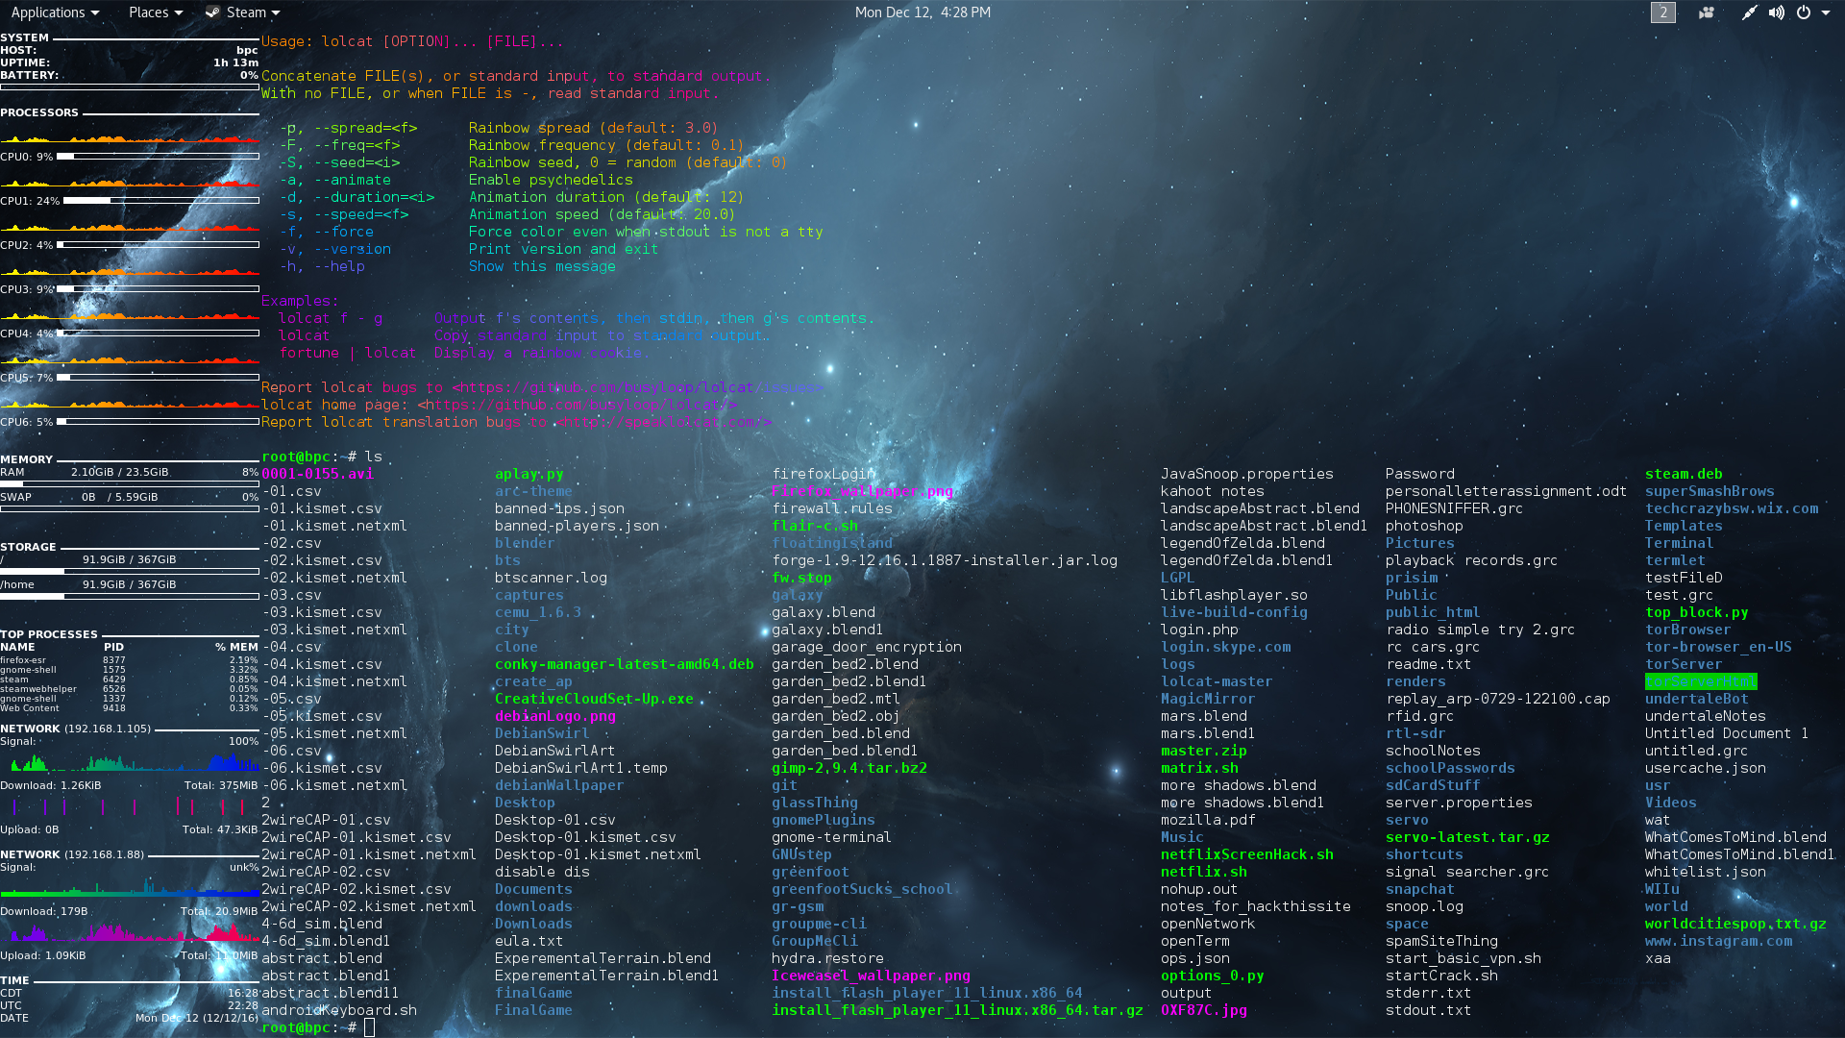Image resolution: width=1845 pixels, height=1038 pixels.
Task: Click 'www.instagram.com' directory name
Action: pos(1718,941)
